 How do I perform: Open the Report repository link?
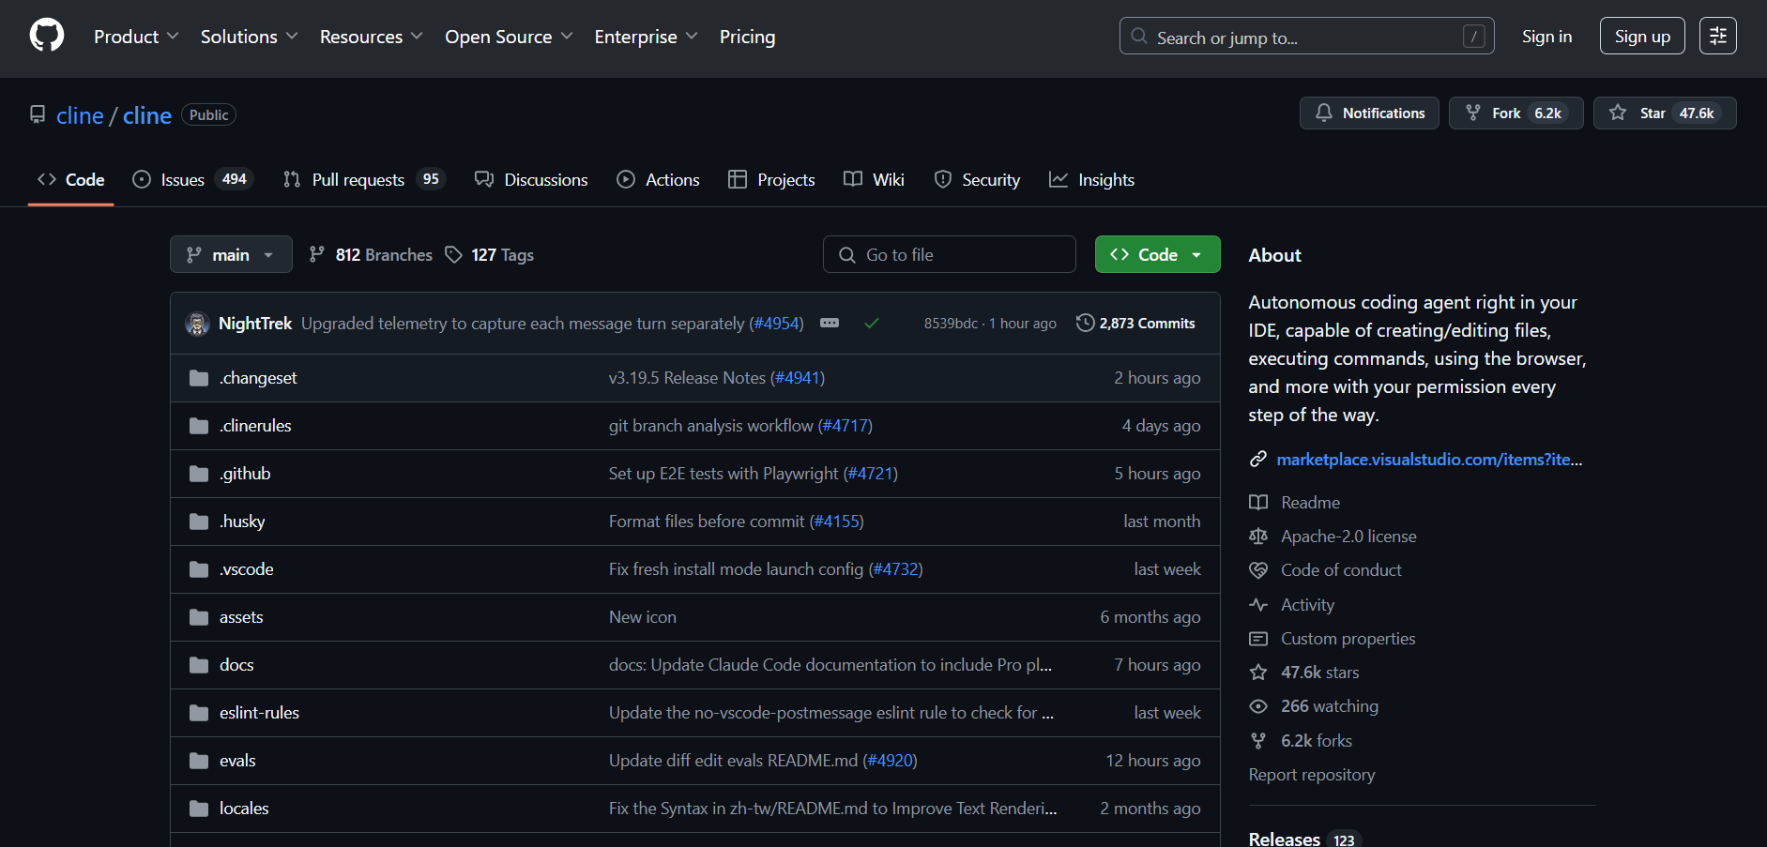tap(1312, 774)
